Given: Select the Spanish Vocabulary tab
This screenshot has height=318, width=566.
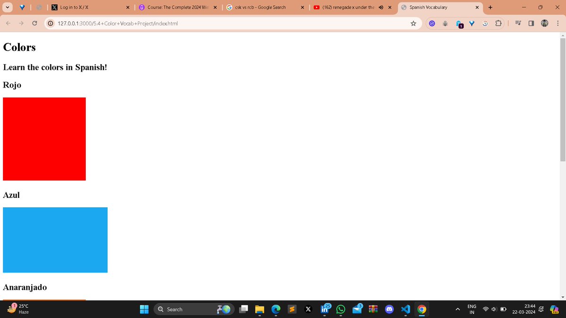Looking at the screenshot, I should coord(441,7).
